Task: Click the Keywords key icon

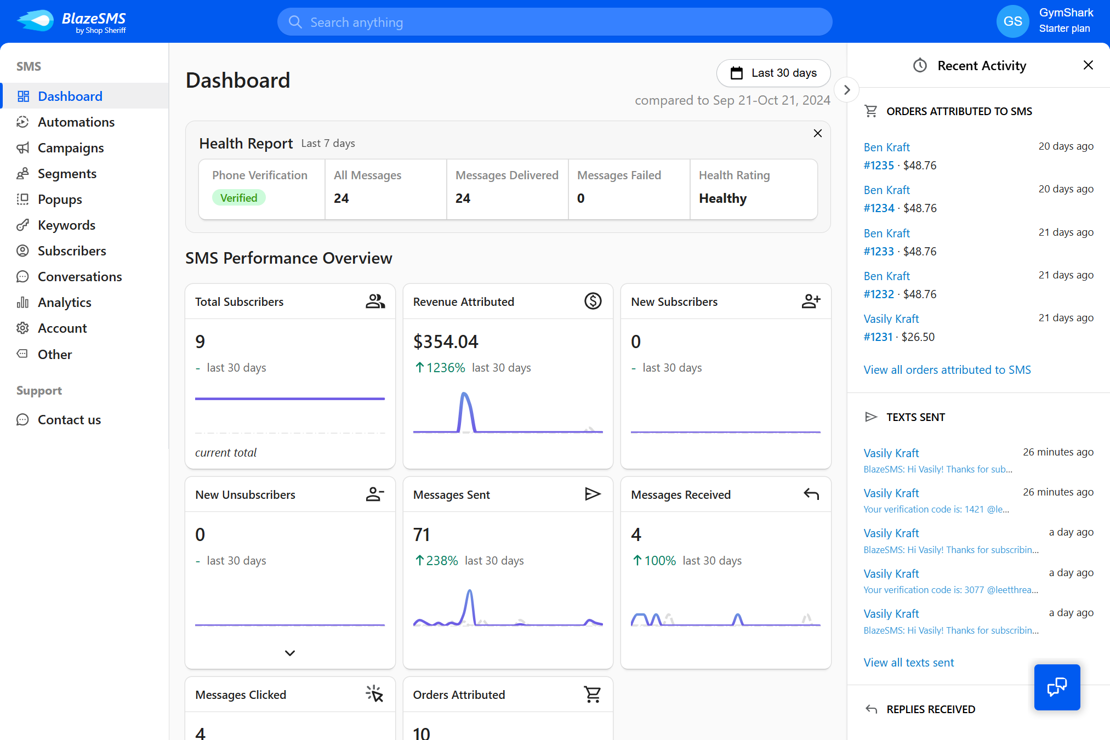Action: [22, 225]
